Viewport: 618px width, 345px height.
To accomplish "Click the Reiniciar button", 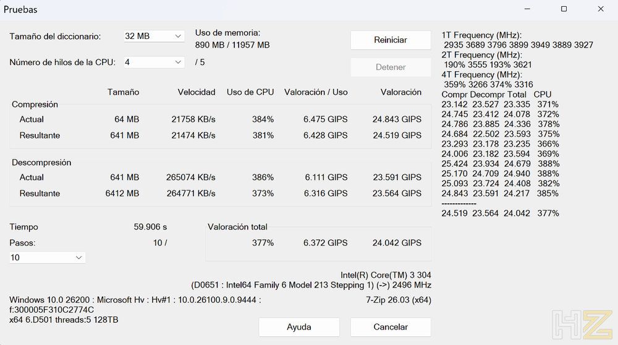I will (391, 40).
